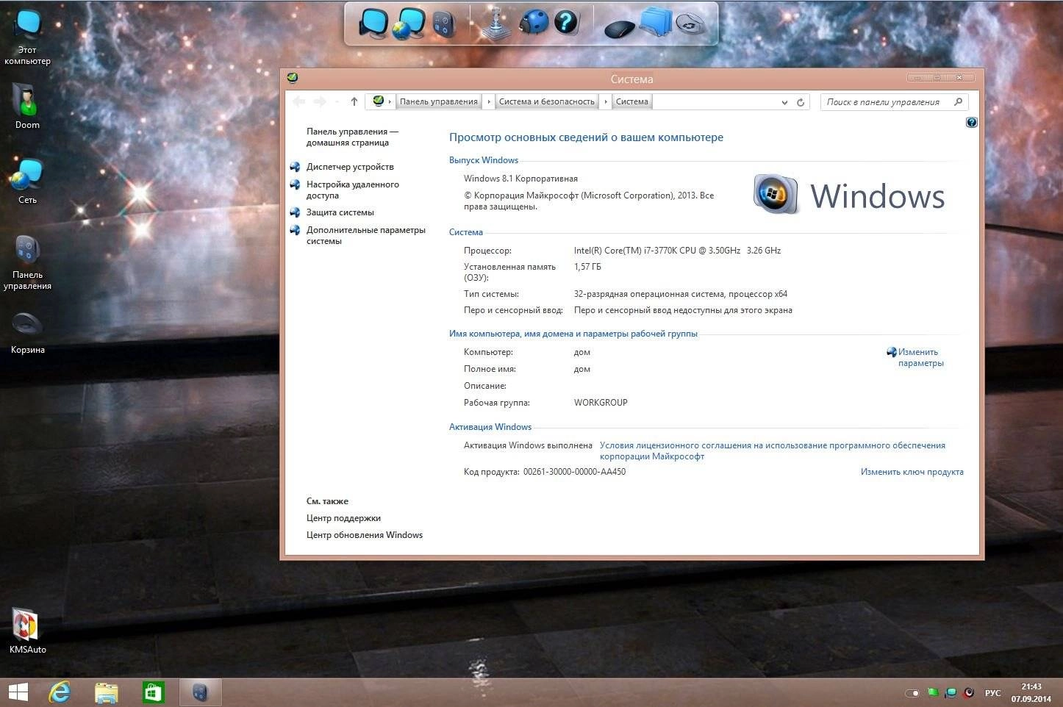This screenshot has width=1063, height=707.
Task: Click Изменить параметры link
Action: [920, 357]
